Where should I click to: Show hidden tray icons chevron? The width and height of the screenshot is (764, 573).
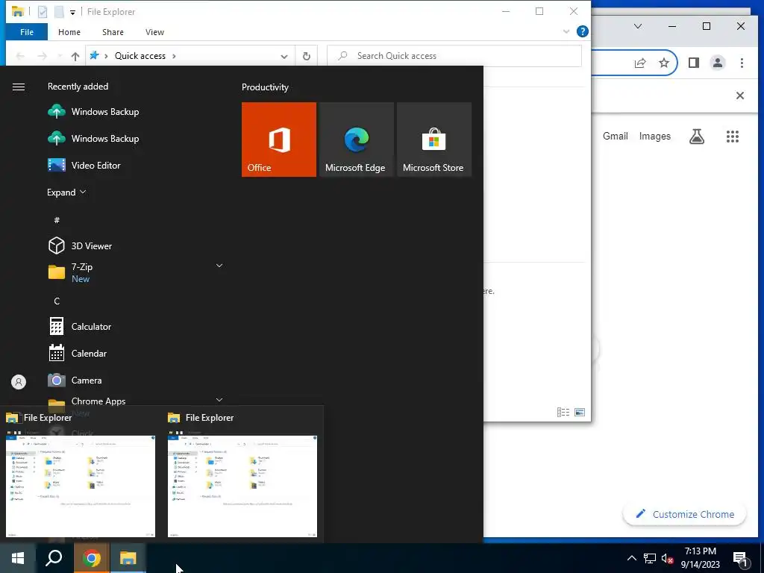[631, 558]
